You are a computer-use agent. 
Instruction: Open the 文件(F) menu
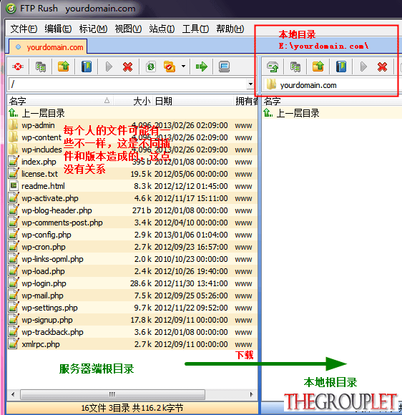pos(24,29)
